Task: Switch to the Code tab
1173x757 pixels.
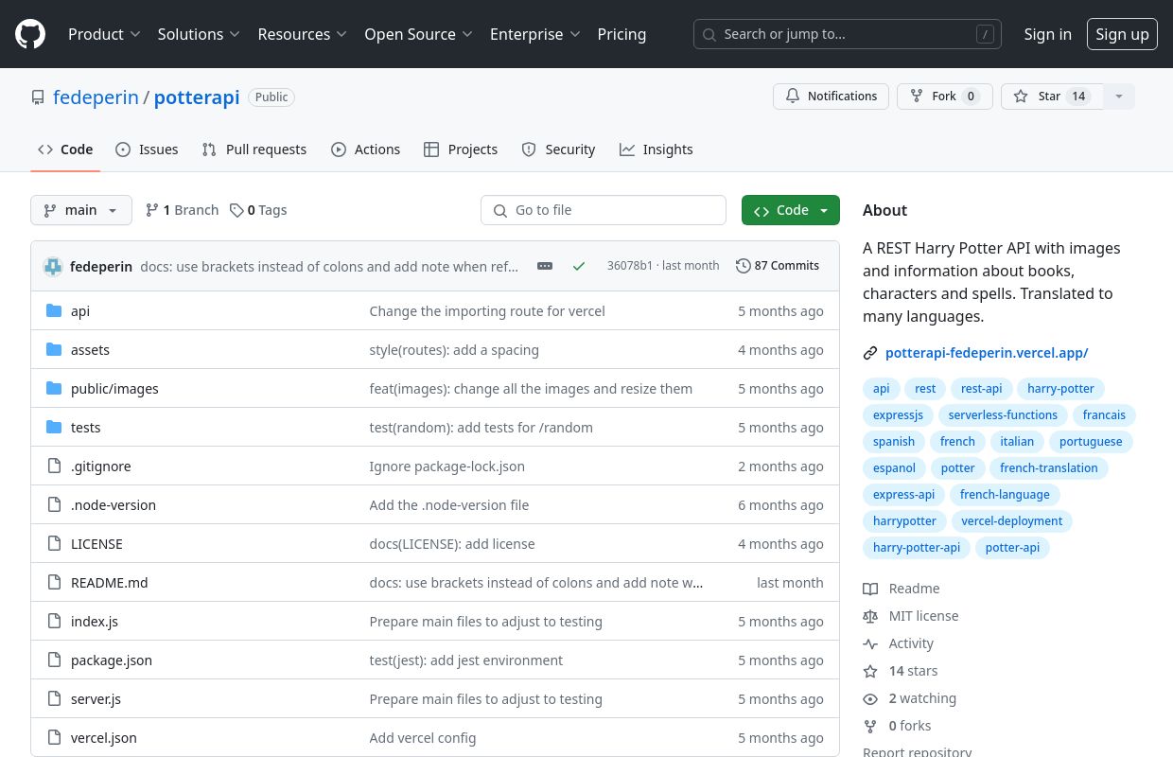Action: coord(65,150)
